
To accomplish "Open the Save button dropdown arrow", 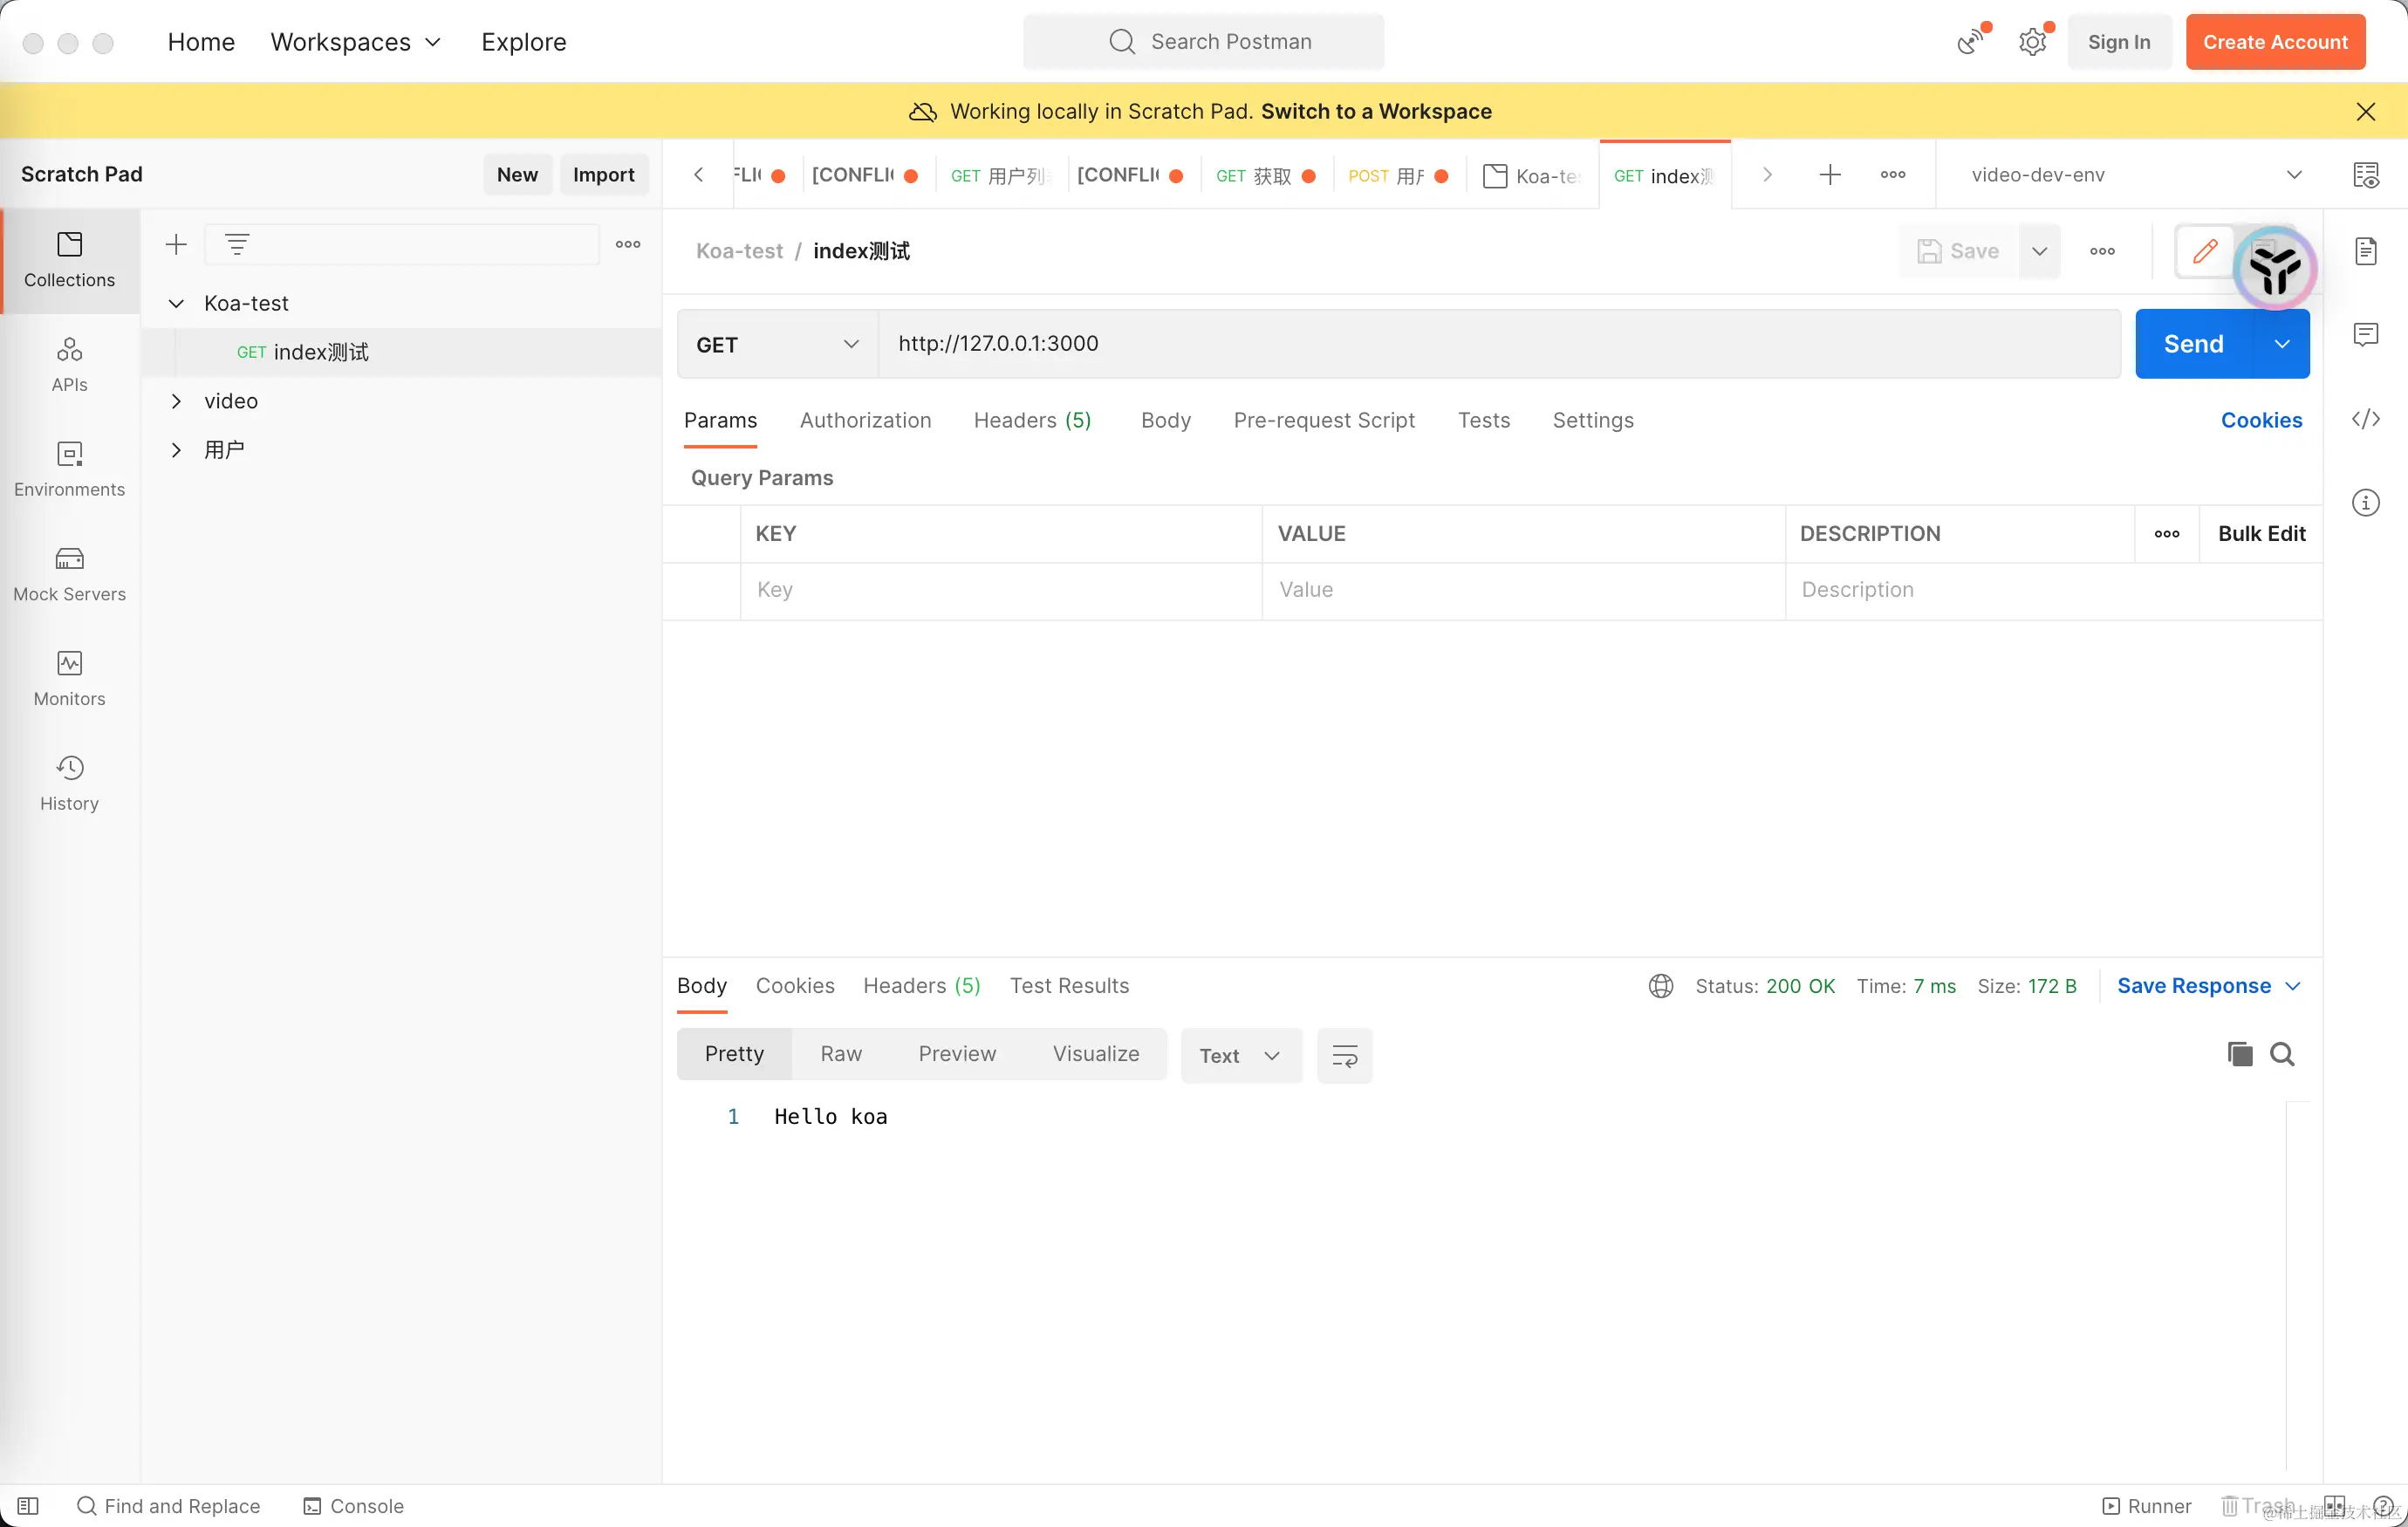I will pos(2039,252).
